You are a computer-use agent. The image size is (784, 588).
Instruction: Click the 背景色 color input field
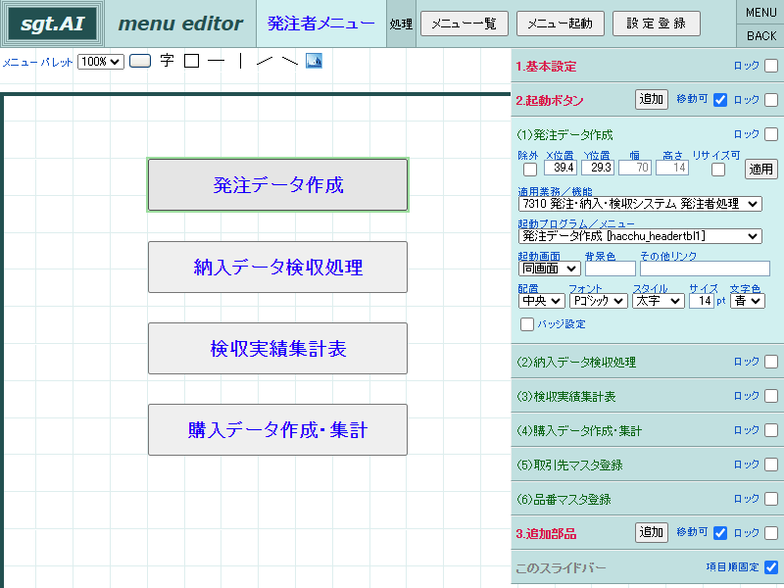[611, 269]
